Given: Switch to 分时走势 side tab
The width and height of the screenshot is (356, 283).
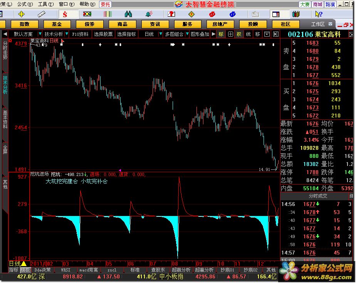Looking at the screenshot, I should coord(5,51).
